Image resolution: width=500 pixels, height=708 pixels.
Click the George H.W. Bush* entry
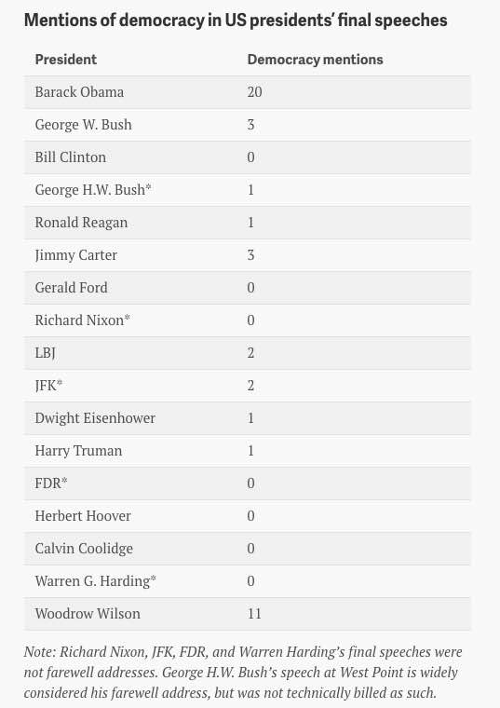point(93,190)
